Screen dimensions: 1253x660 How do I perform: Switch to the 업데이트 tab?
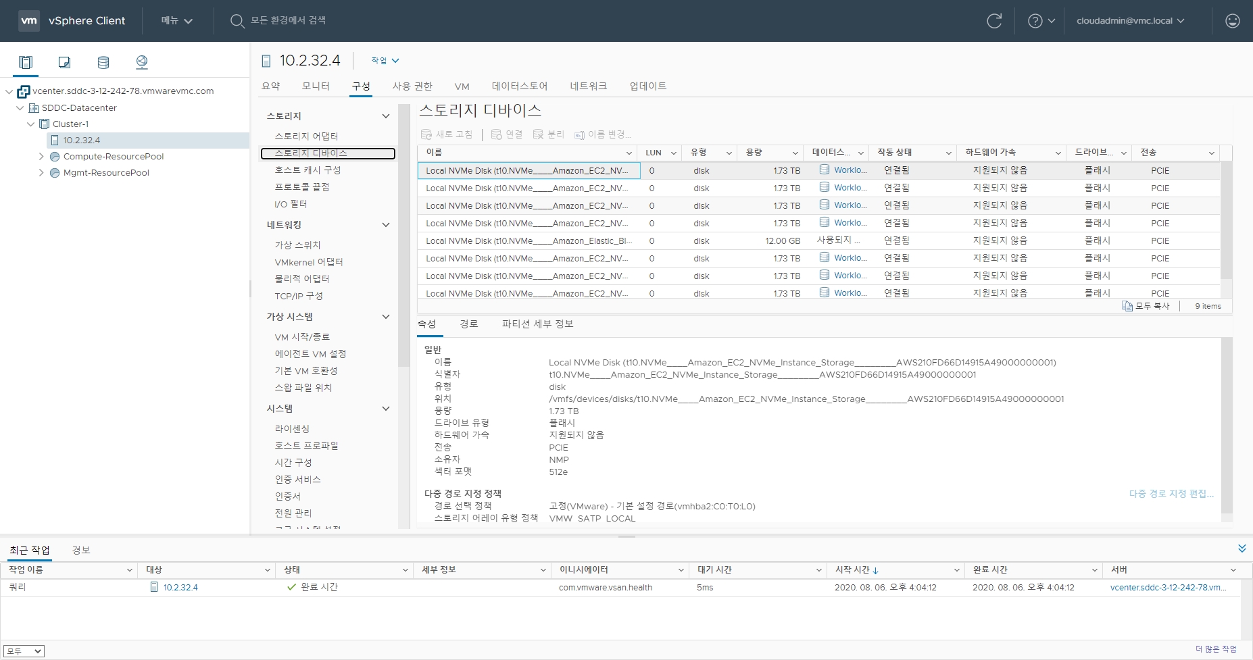[x=648, y=86]
